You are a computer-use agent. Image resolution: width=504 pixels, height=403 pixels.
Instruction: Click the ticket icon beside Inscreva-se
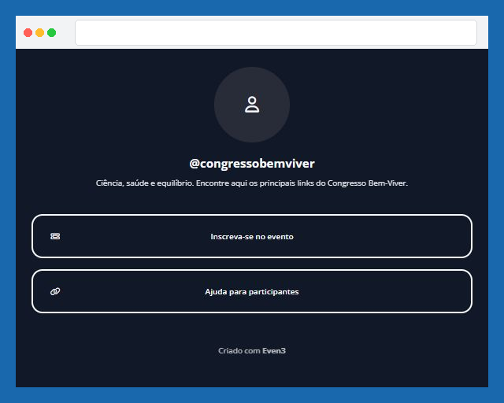click(x=55, y=236)
